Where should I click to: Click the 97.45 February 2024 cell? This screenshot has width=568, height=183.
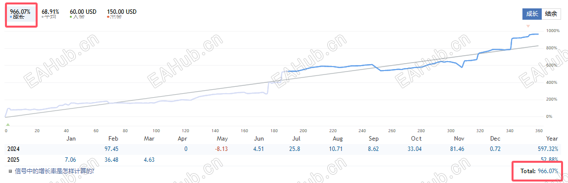pos(111,148)
